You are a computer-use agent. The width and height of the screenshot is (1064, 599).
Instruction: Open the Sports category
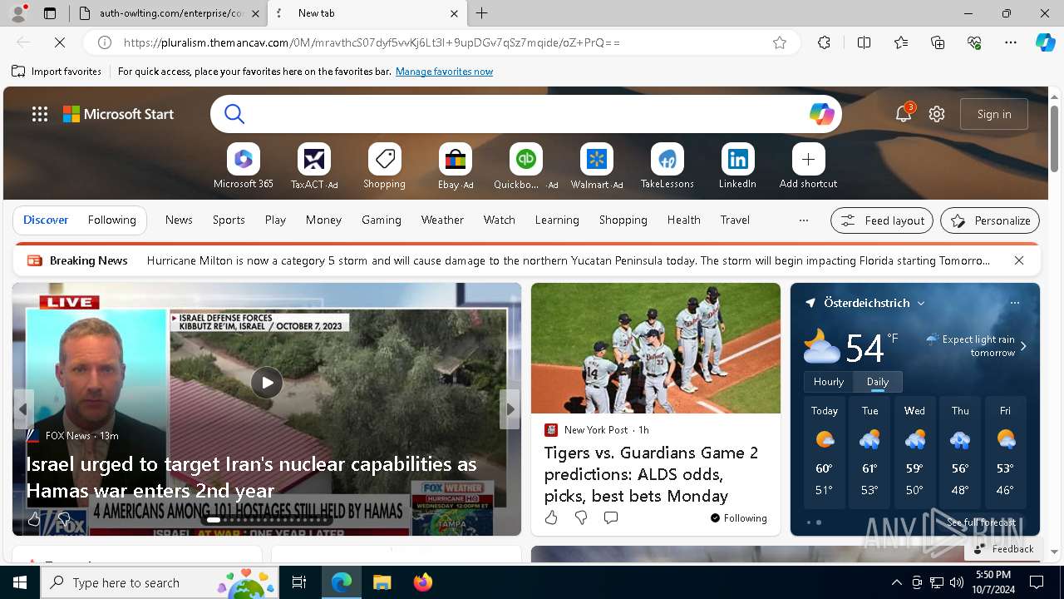229,220
